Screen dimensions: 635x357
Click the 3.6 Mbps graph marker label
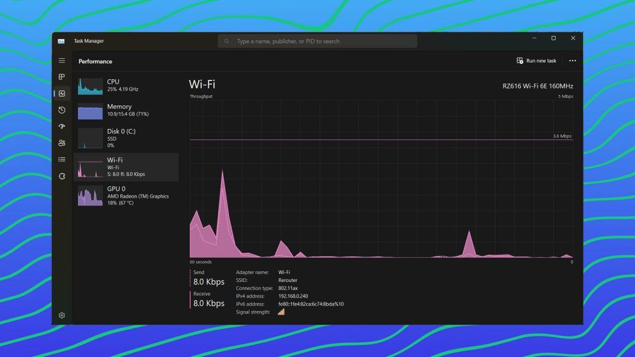[x=562, y=136]
